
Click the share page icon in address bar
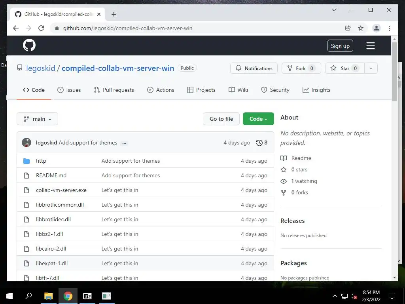(x=348, y=28)
